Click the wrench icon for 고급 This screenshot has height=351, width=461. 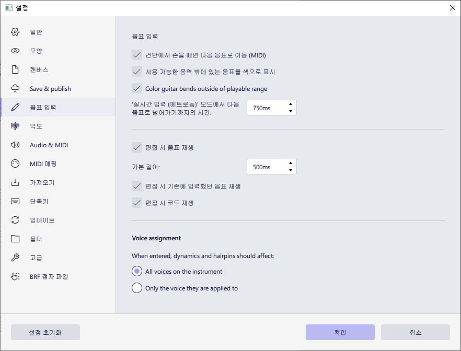point(15,258)
